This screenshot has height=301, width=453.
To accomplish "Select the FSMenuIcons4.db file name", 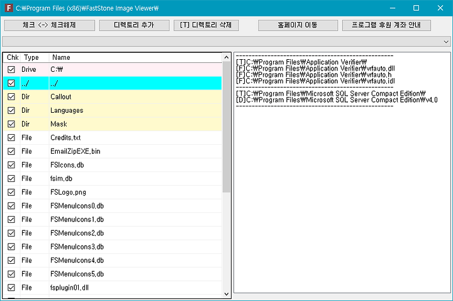I will [77, 260].
